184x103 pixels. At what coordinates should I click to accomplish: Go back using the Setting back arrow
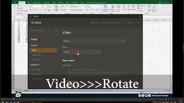click(x=31, y=17)
